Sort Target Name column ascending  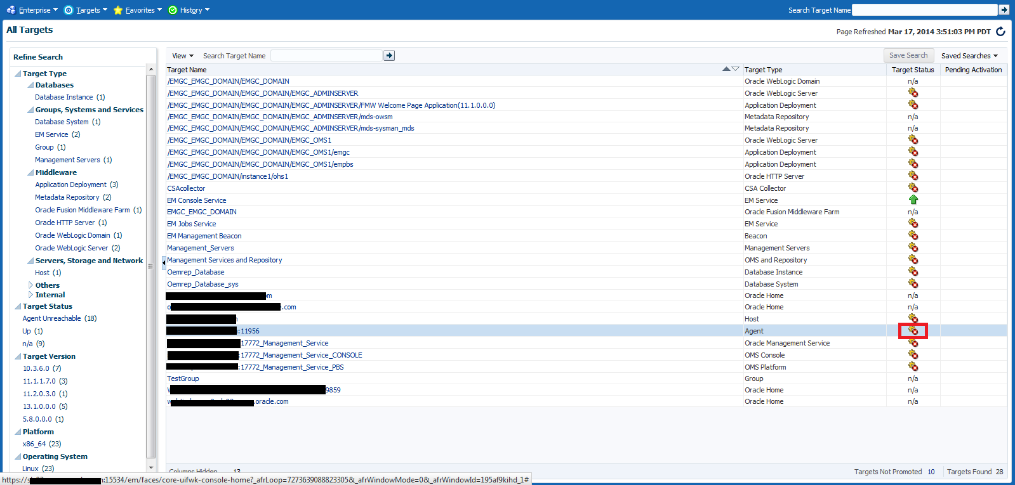pos(727,68)
